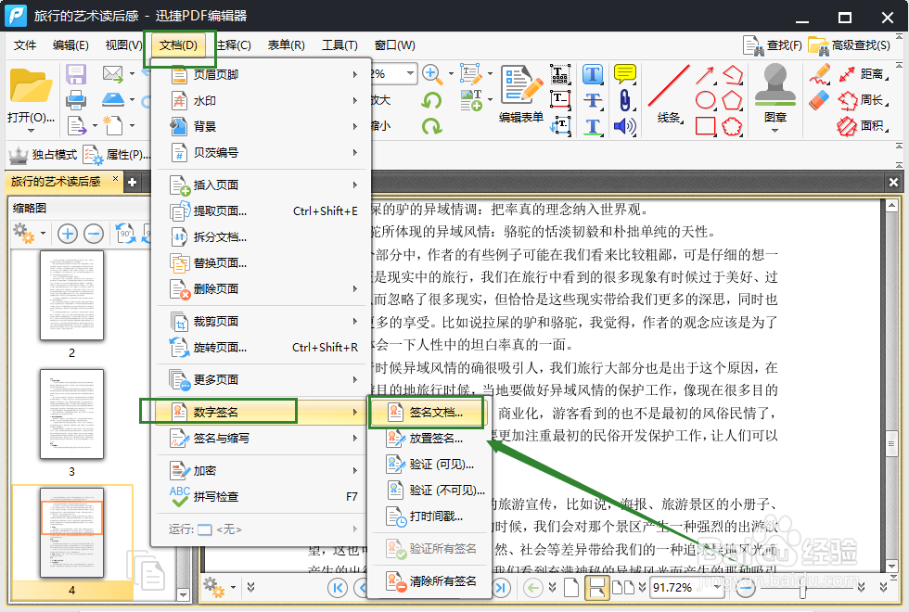This screenshot has width=909, height=612.
Task: Click the scanner icon
Action: click(112, 100)
